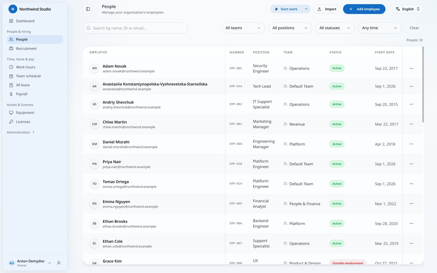Click the EN avatar for Emma Nguyen
The width and height of the screenshot is (437, 273).
click(95, 204)
